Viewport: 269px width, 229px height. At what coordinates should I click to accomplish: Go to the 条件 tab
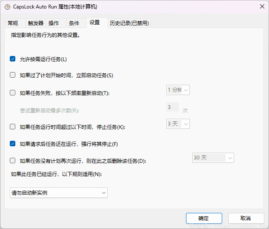[x=74, y=23]
